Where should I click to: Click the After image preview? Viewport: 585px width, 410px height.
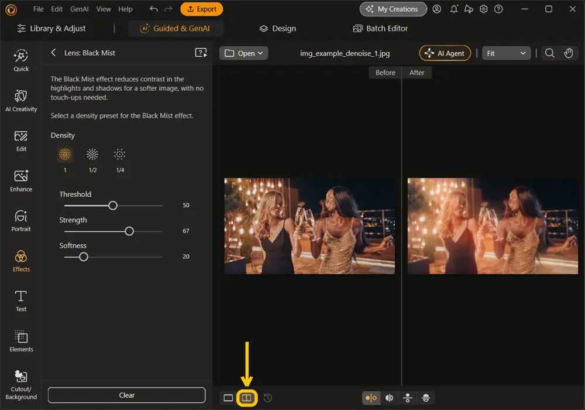tap(493, 226)
